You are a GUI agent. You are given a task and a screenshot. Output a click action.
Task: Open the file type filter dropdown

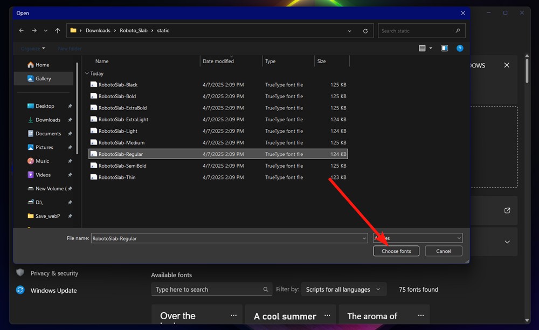point(418,238)
